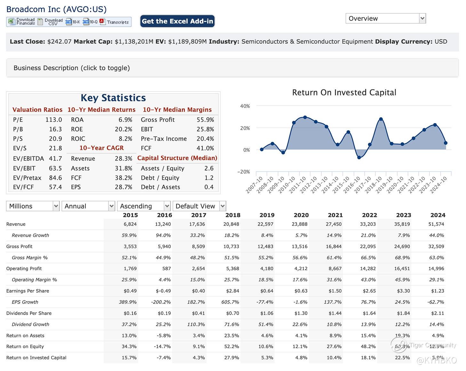Click the 10-Yr Median Returns header

101,110
